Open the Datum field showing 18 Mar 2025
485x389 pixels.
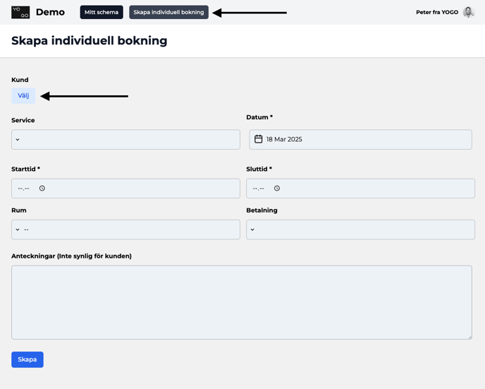360,139
